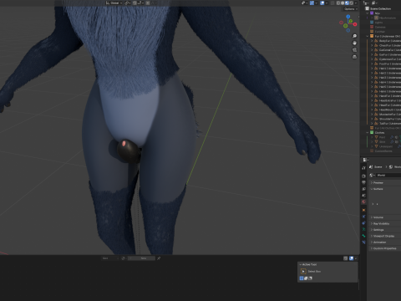Switch perspective/orthographic with the grid gizmo

[354, 57]
